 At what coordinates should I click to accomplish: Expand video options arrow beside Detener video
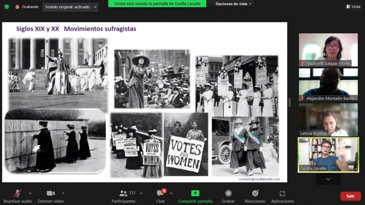(63, 193)
